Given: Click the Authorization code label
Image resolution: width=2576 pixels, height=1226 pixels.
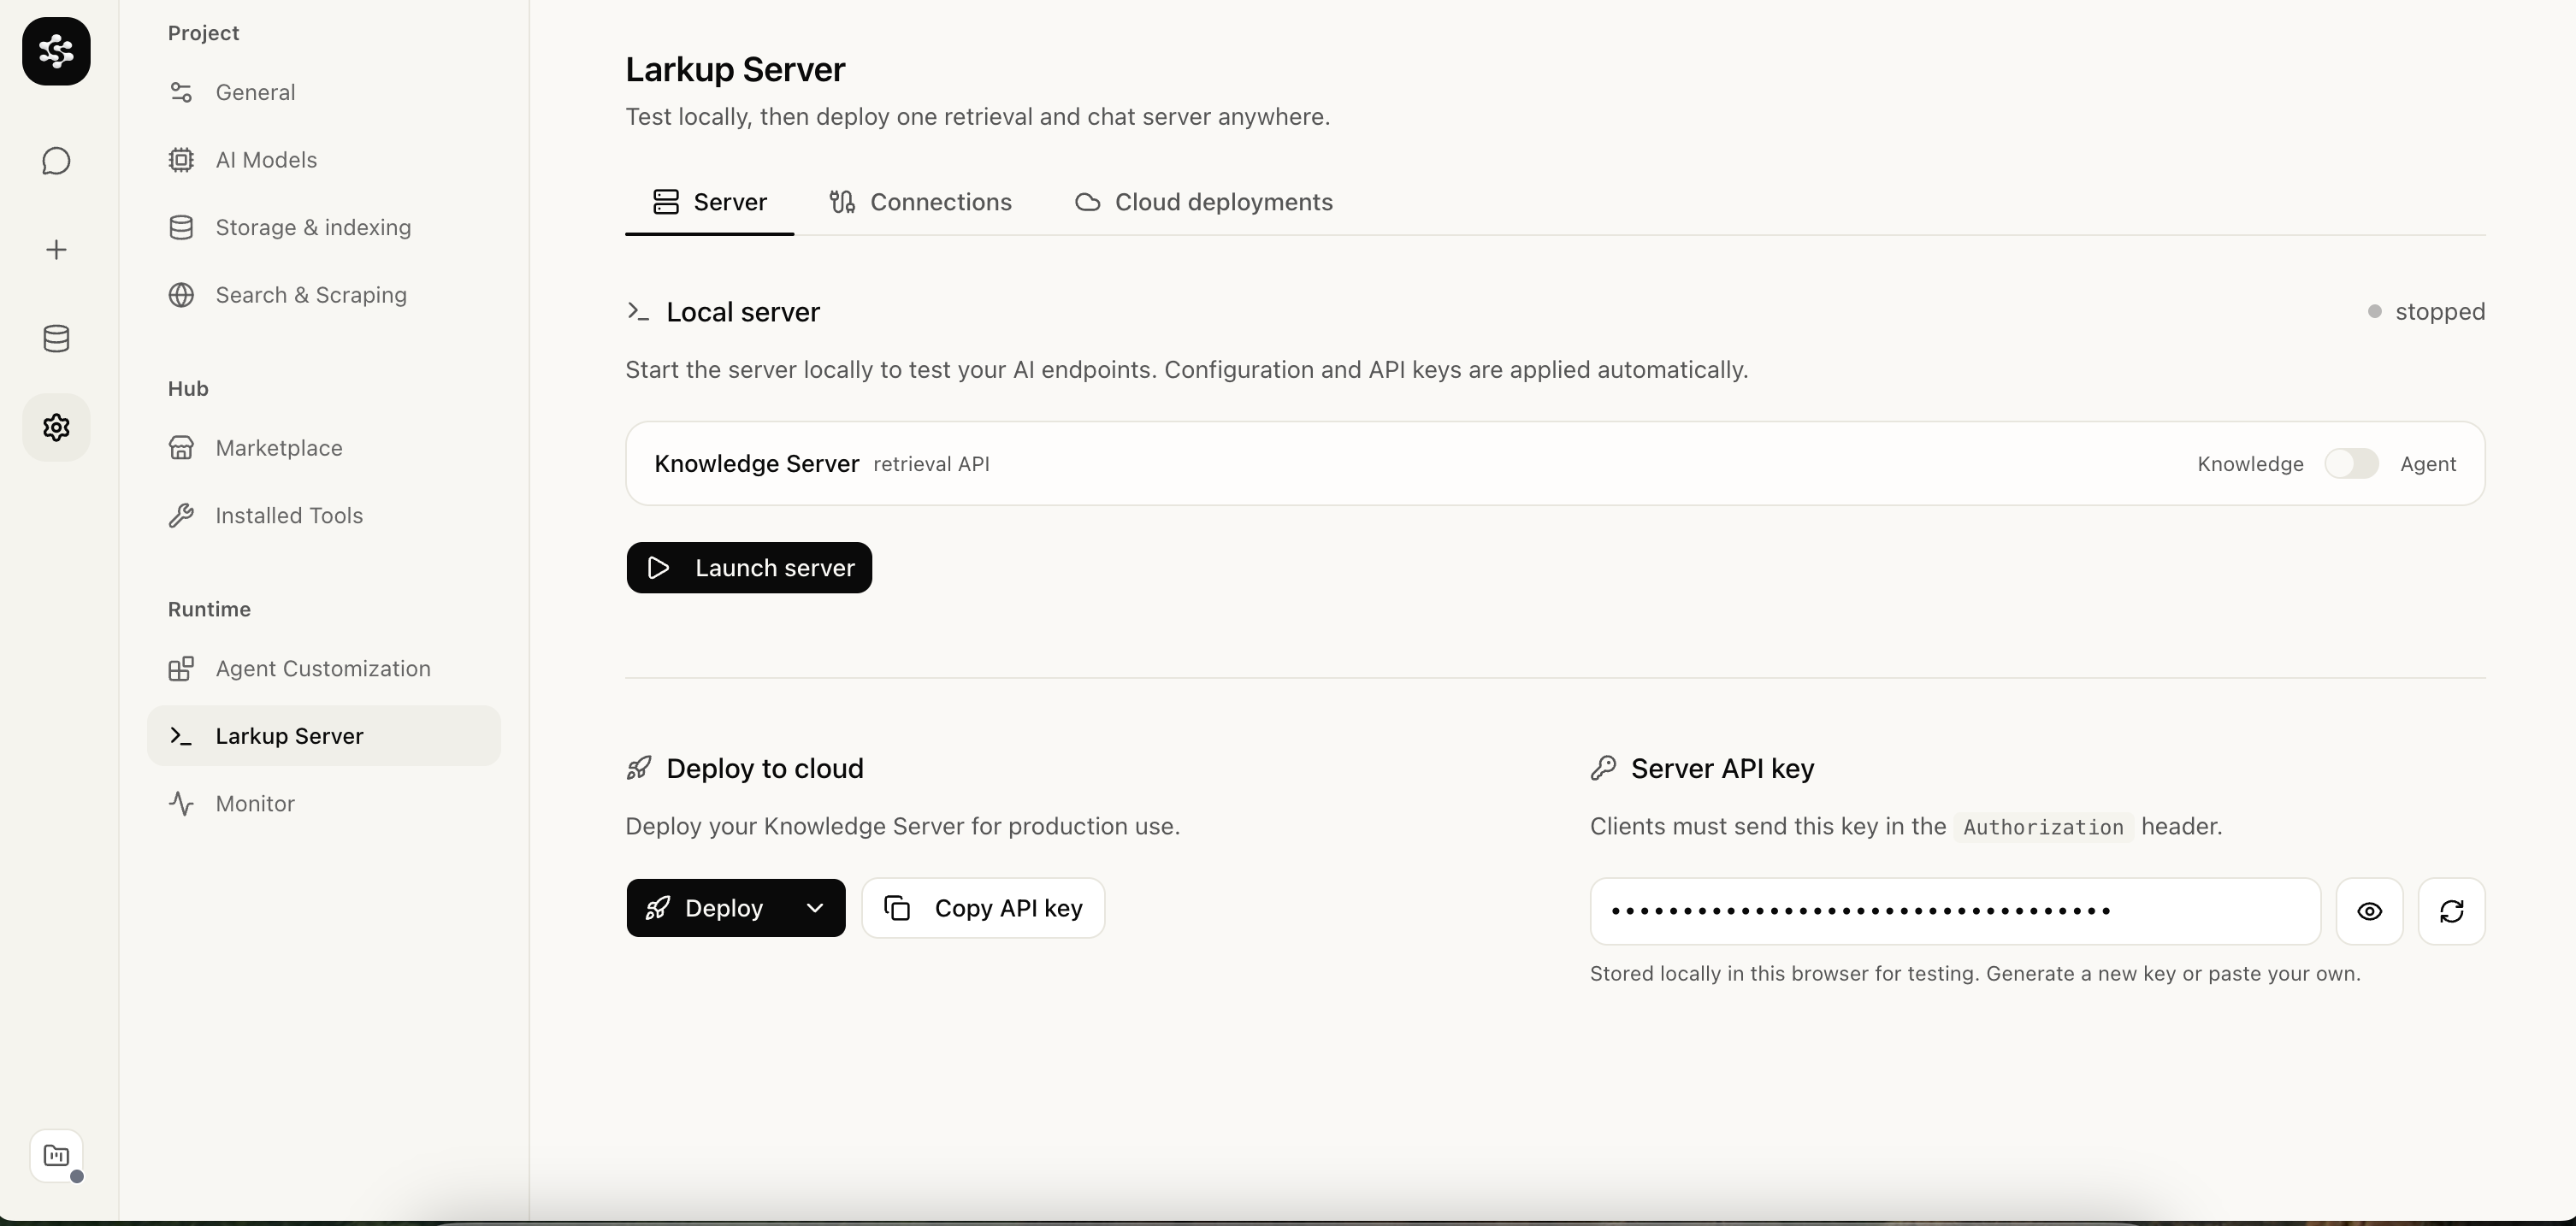Looking at the screenshot, I should click(x=2043, y=827).
